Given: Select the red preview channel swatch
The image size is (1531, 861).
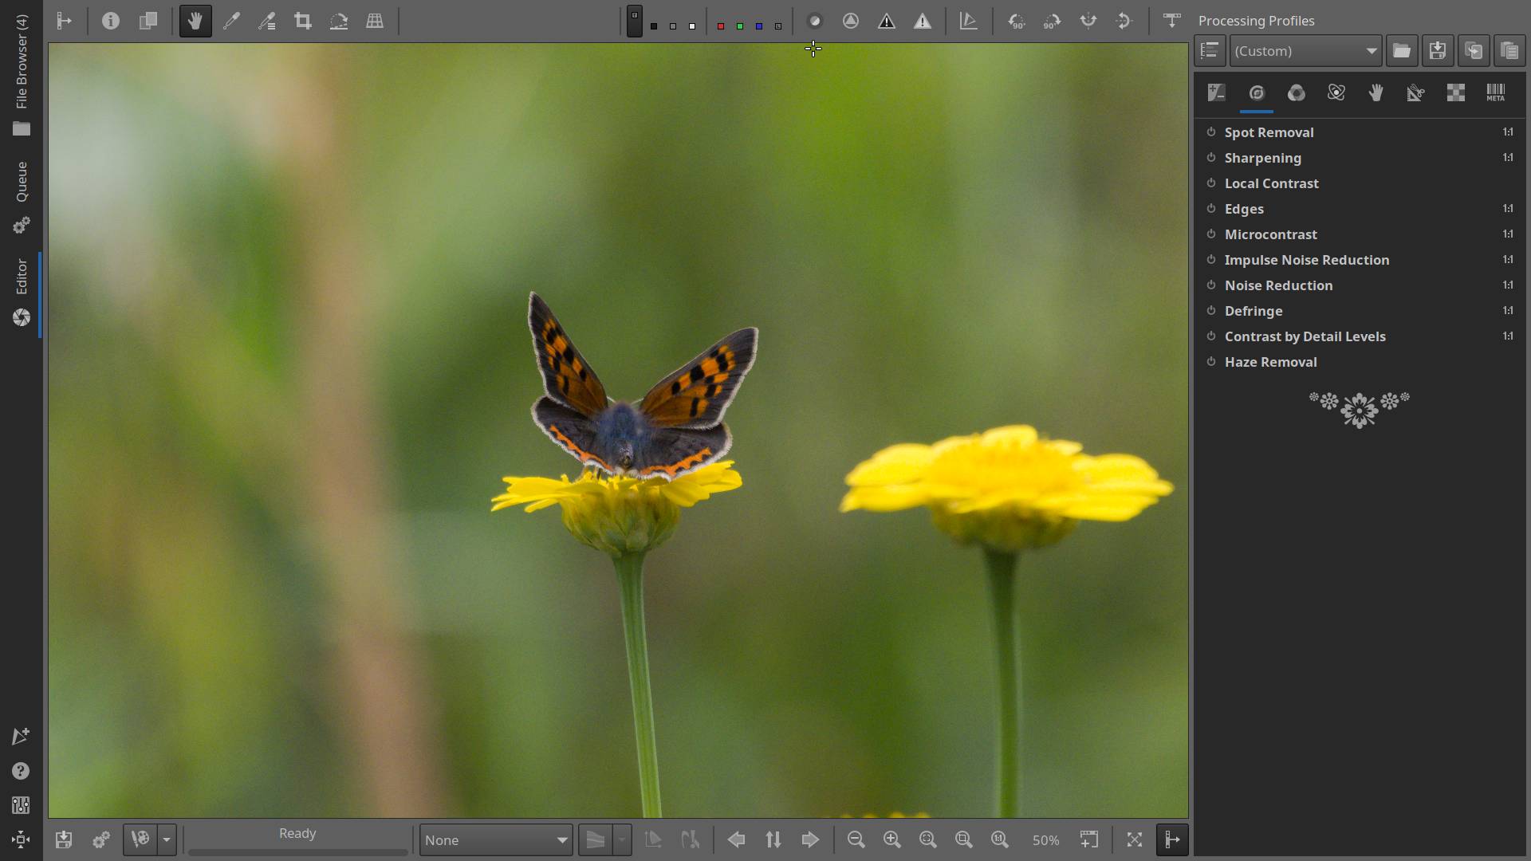Looking at the screenshot, I should coord(721,26).
